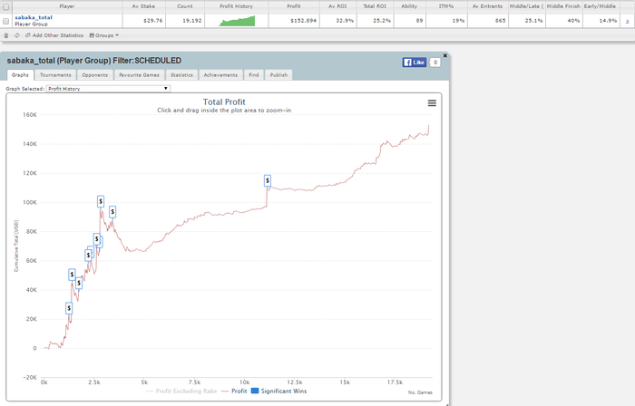This screenshot has width=635, height=406.
Task: Click the $29.76 average stake cell
Action: click(143, 21)
